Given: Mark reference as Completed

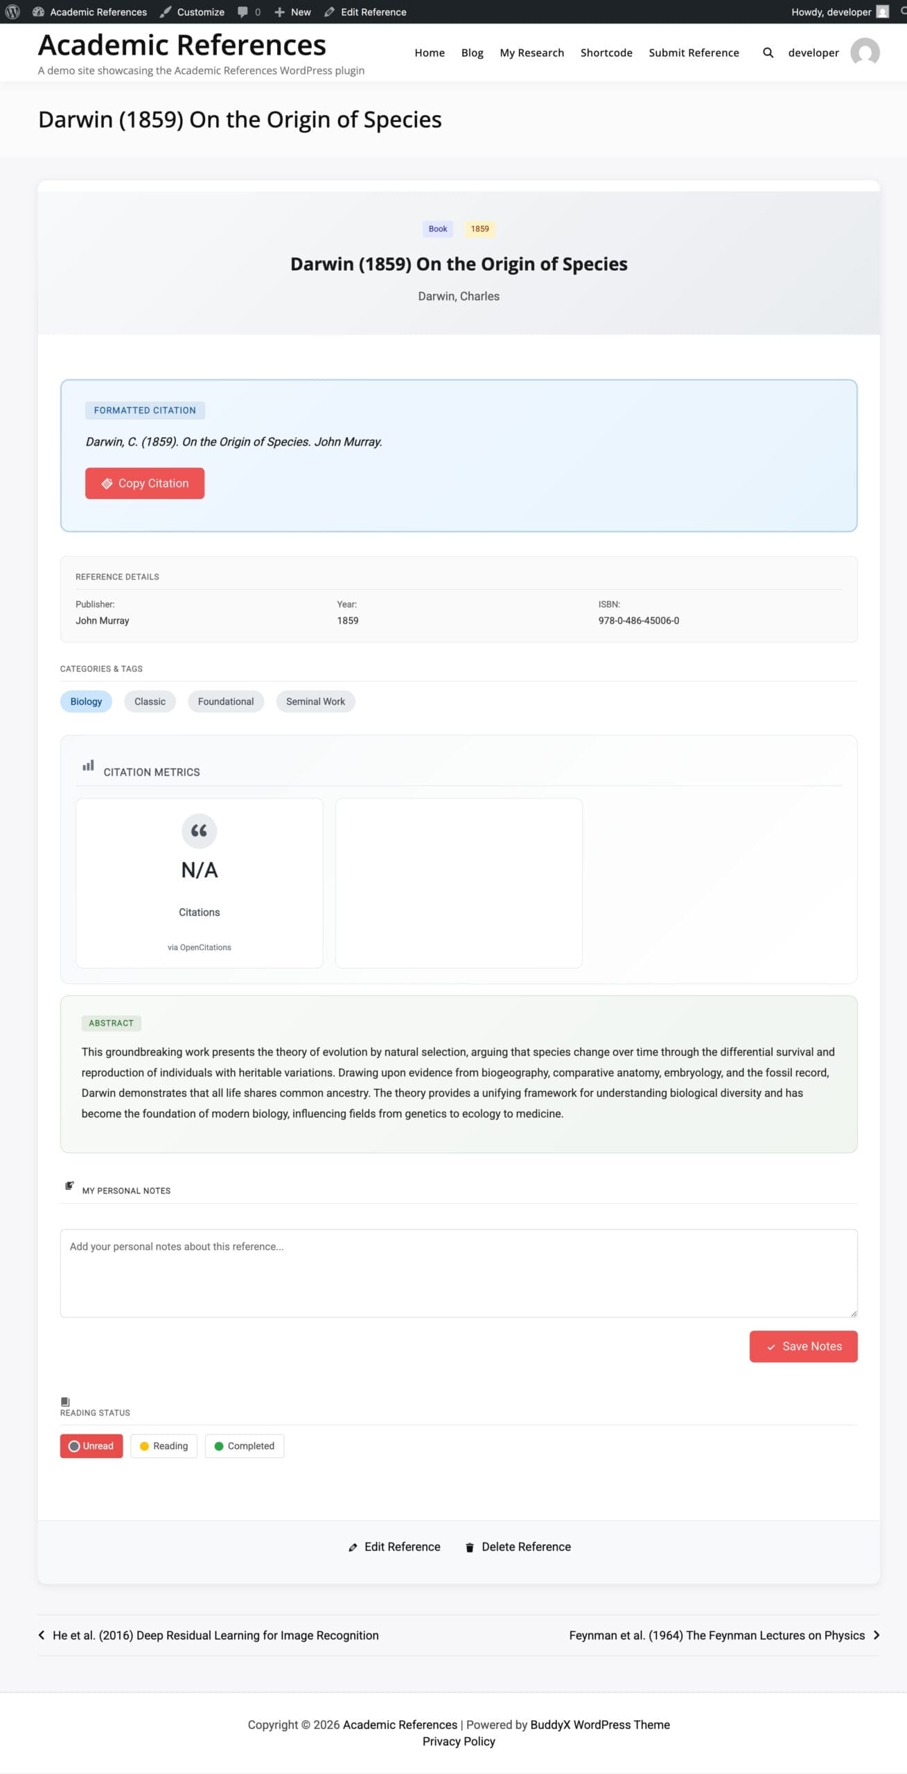Looking at the screenshot, I should 244,1446.
